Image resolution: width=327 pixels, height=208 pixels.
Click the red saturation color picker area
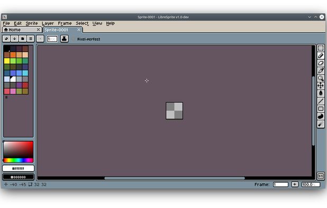18,150
